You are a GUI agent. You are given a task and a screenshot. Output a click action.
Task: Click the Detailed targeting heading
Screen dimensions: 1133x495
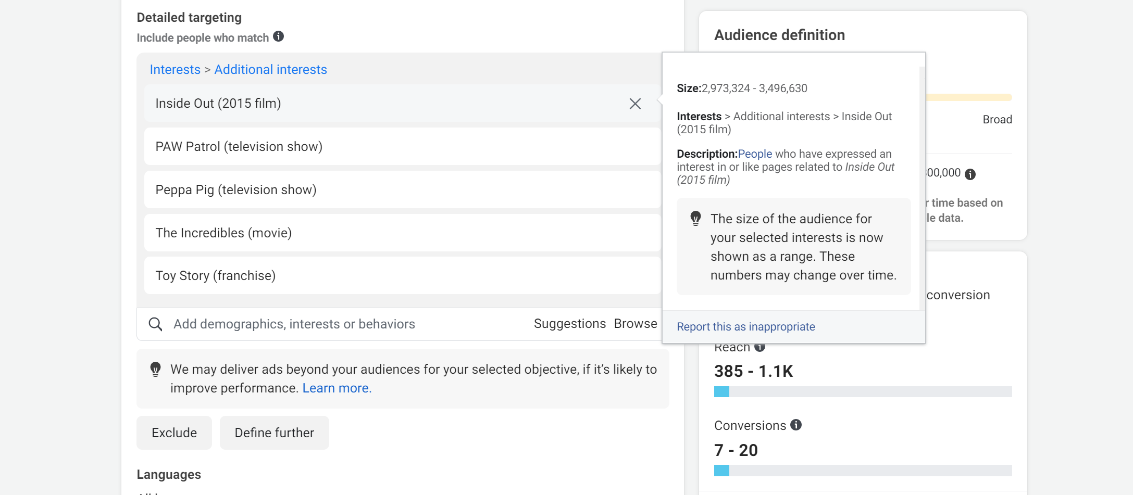(x=189, y=18)
